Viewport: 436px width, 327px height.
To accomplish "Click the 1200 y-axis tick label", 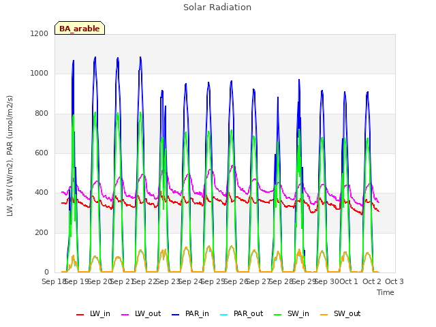I will 40,33.
